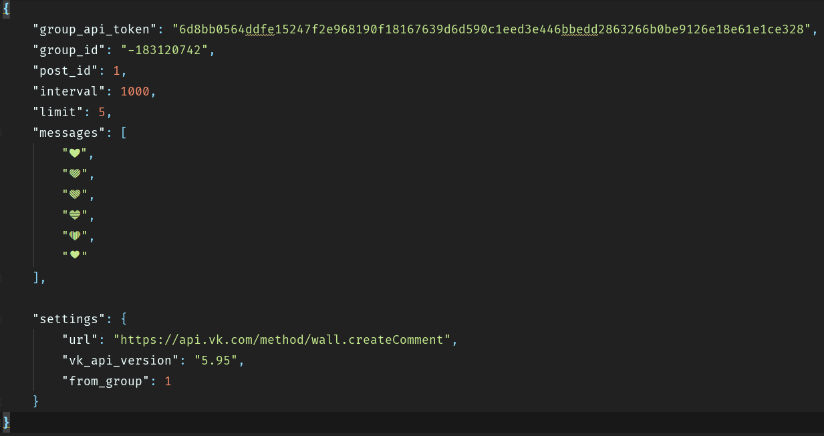Viewport: 824px width, 436px height.
Task: Click the interval value 1000
Action: coord(135,91)
